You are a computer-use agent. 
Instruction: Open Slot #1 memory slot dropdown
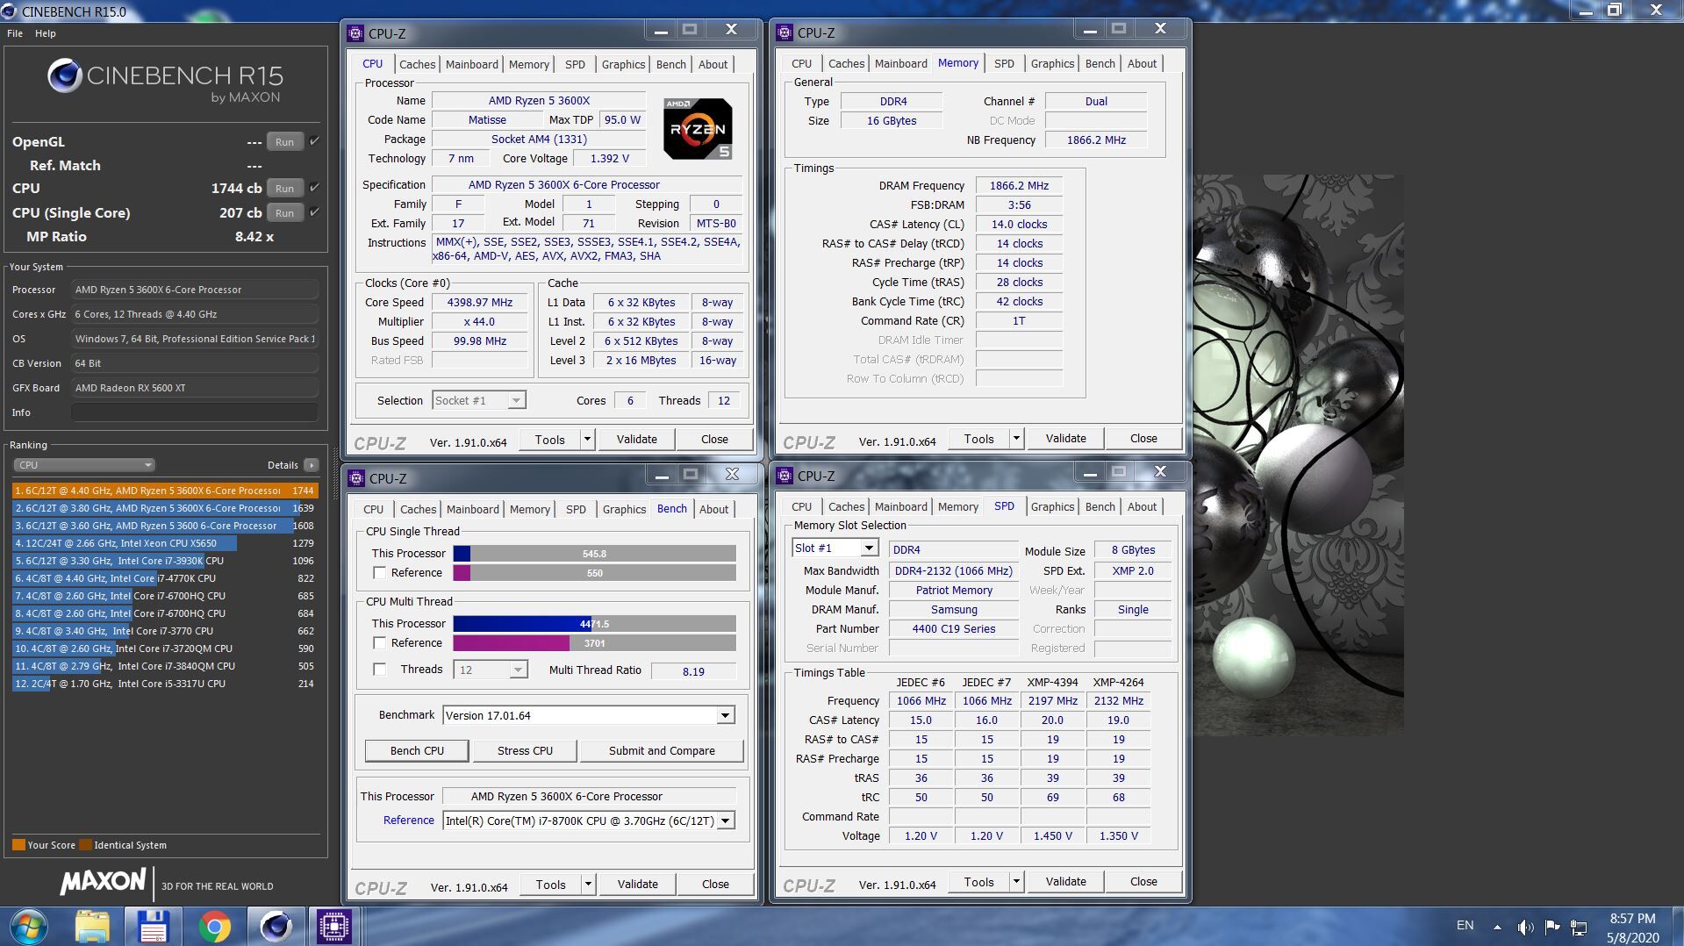[x=869, y=548]
